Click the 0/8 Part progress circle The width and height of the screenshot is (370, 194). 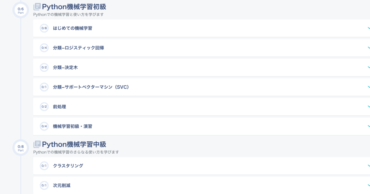tap(21, 148)
